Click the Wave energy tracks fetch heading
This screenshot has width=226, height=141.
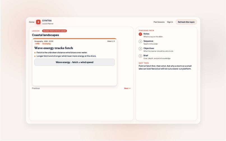[54, 48]
